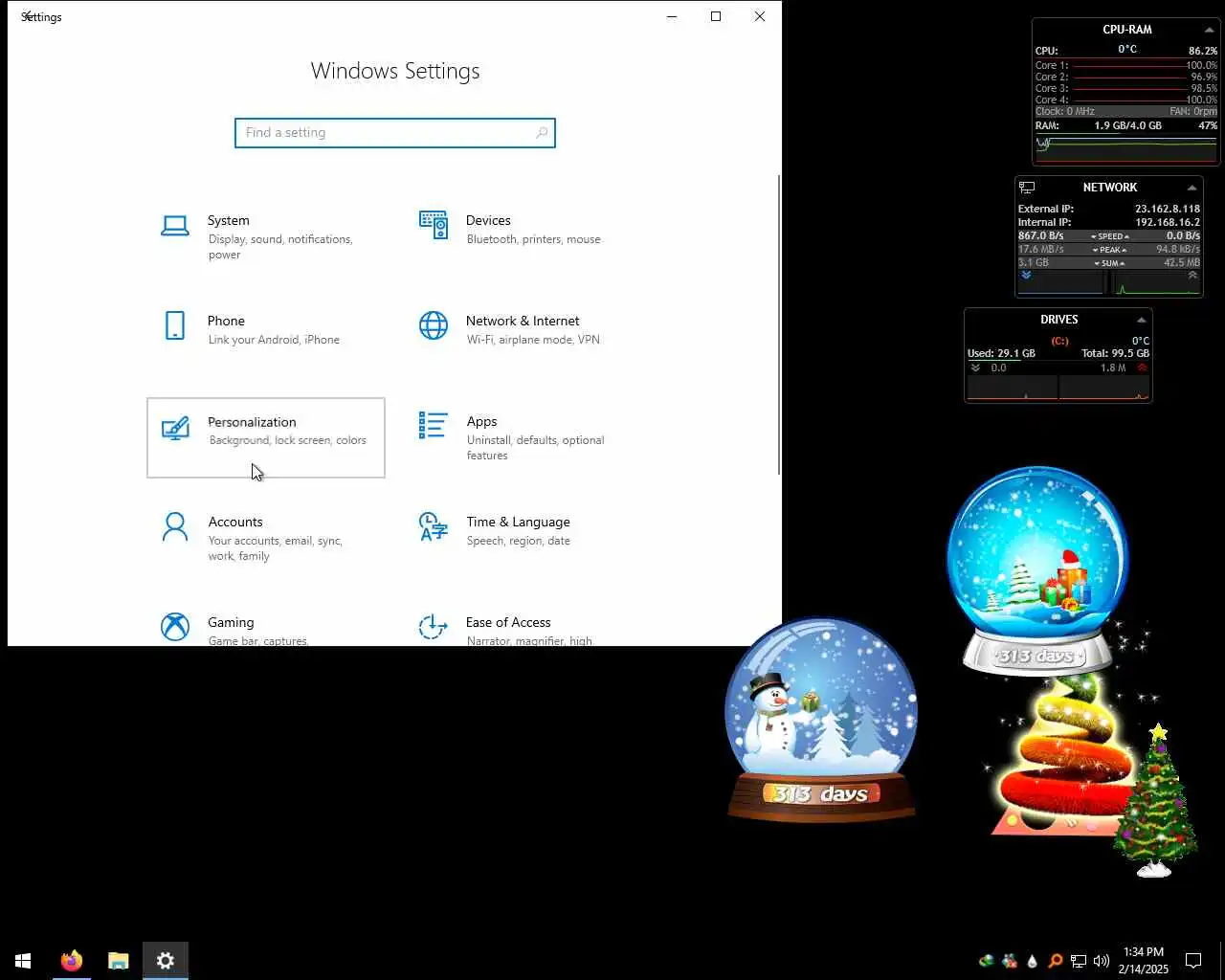This screenshot has width=1225, height=980.
Task: Click the Total: 99.5 GB drive text
Action: click(1115, 353)
